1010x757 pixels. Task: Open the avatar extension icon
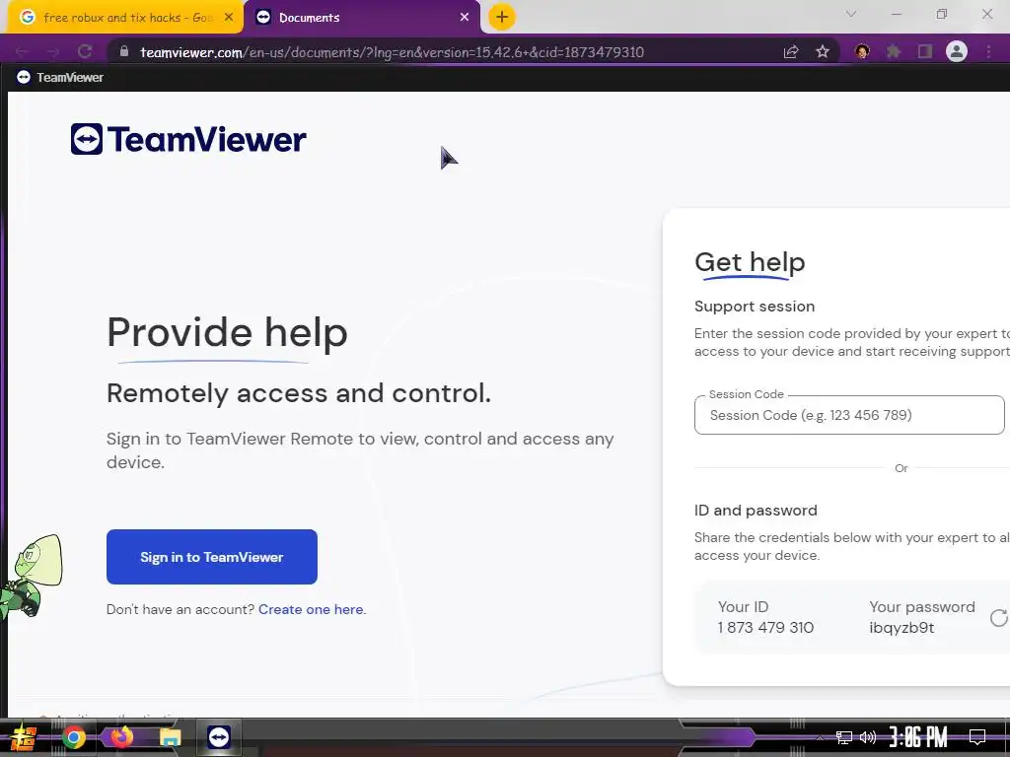tap(862, 51)
